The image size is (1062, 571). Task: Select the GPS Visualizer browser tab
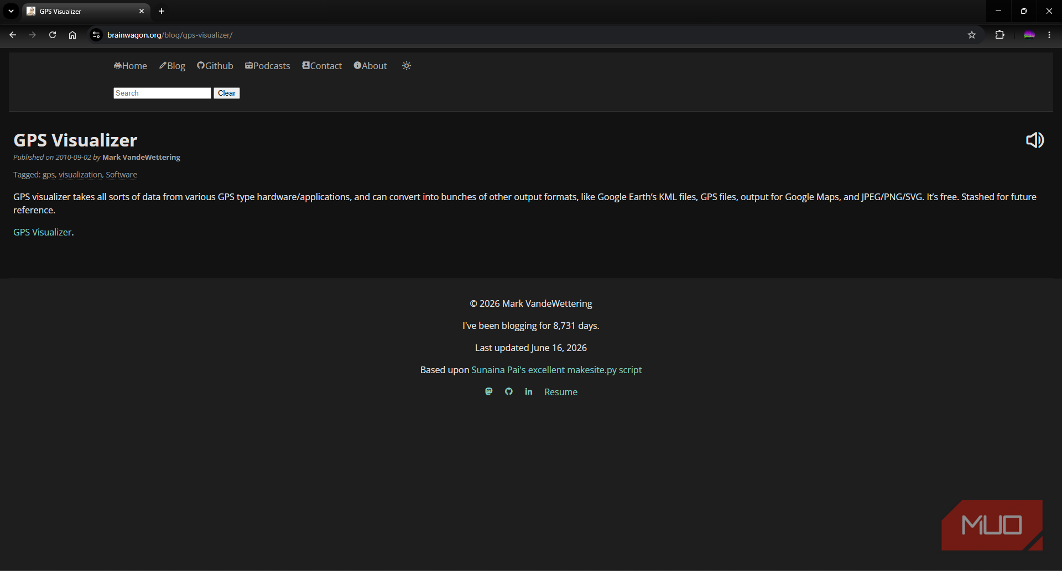coord(86,11)
